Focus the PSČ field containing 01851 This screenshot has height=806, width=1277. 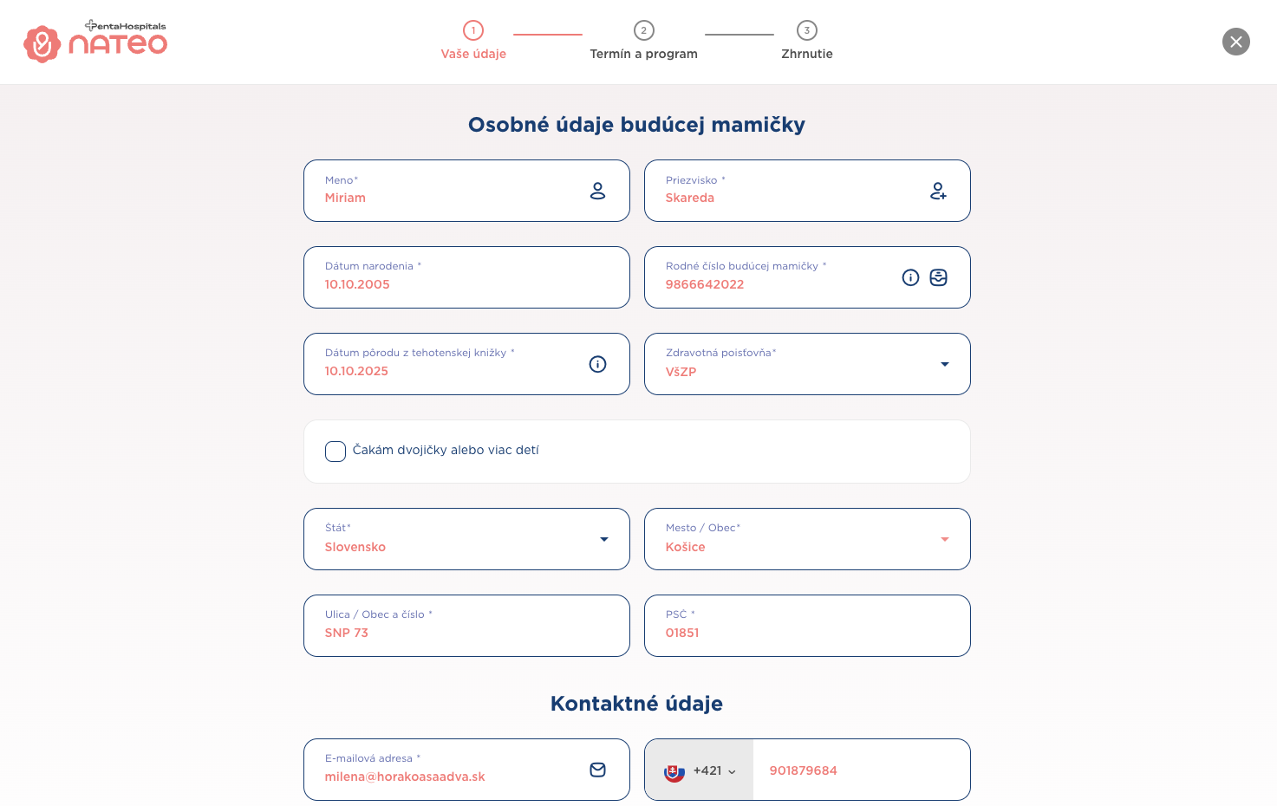pos(807,626)
